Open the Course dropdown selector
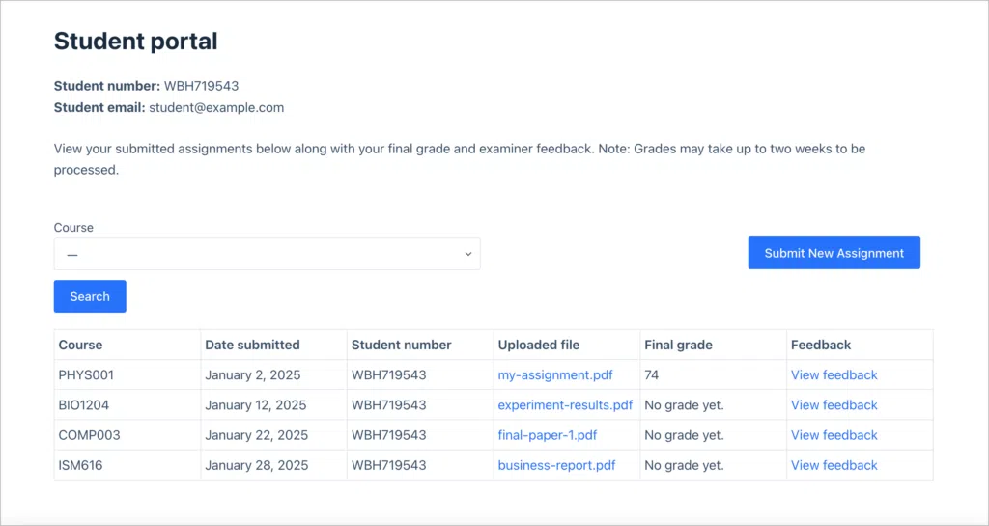The image size is (989, 526). pos(267,254)
